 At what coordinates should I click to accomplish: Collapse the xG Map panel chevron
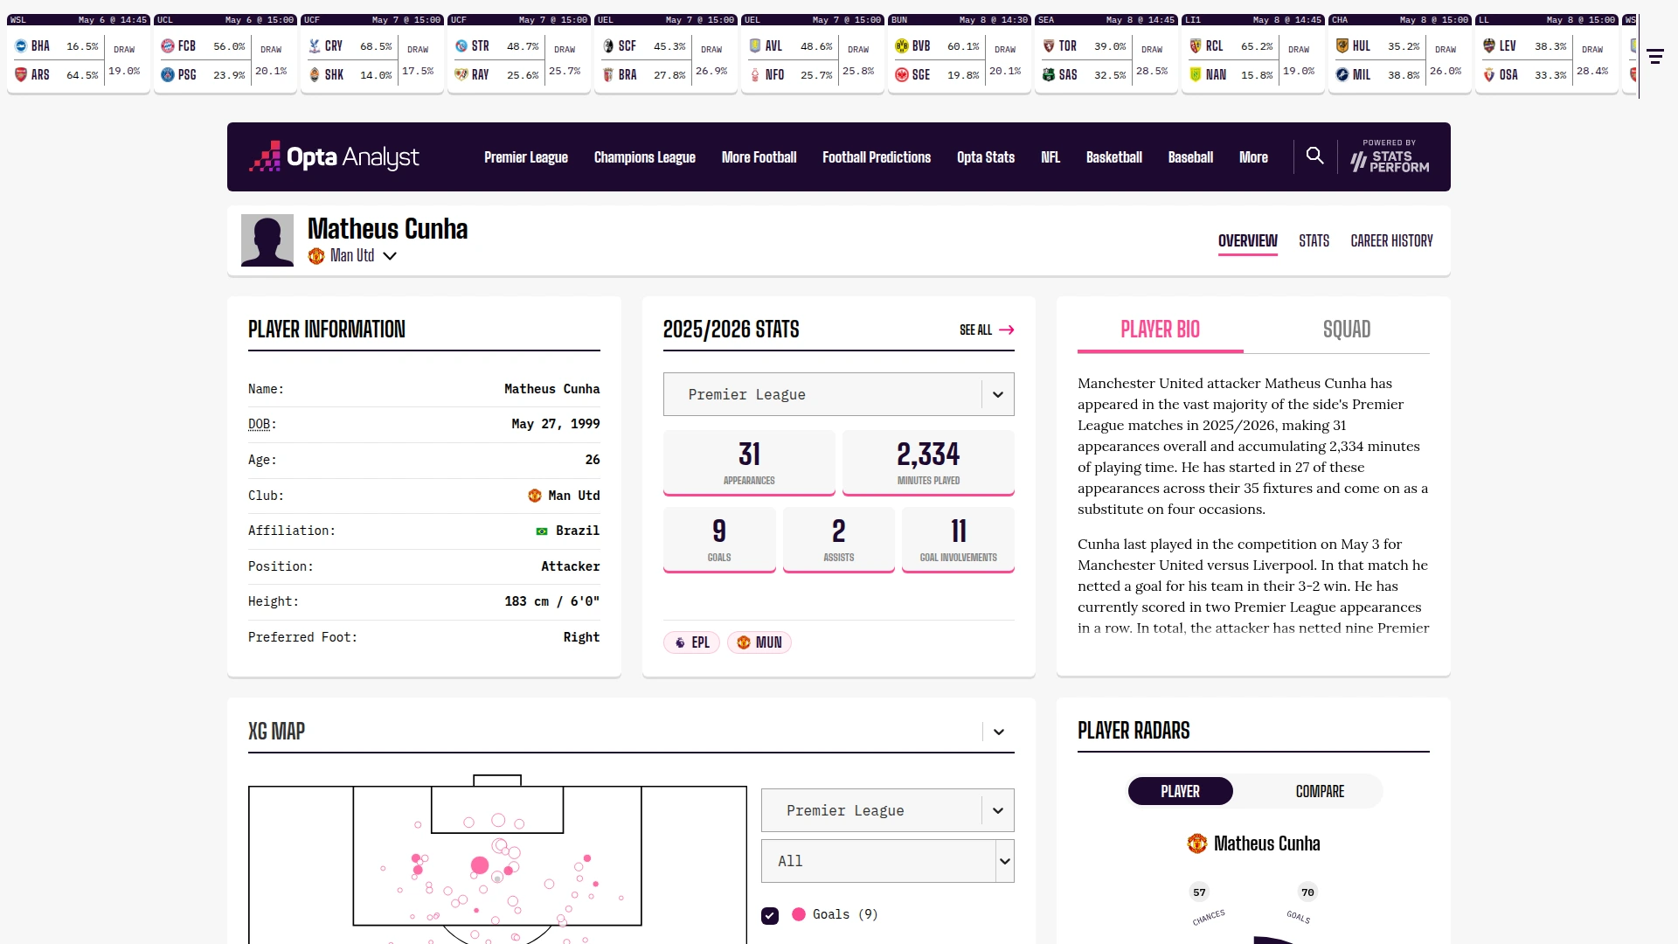tap(999, 732)
